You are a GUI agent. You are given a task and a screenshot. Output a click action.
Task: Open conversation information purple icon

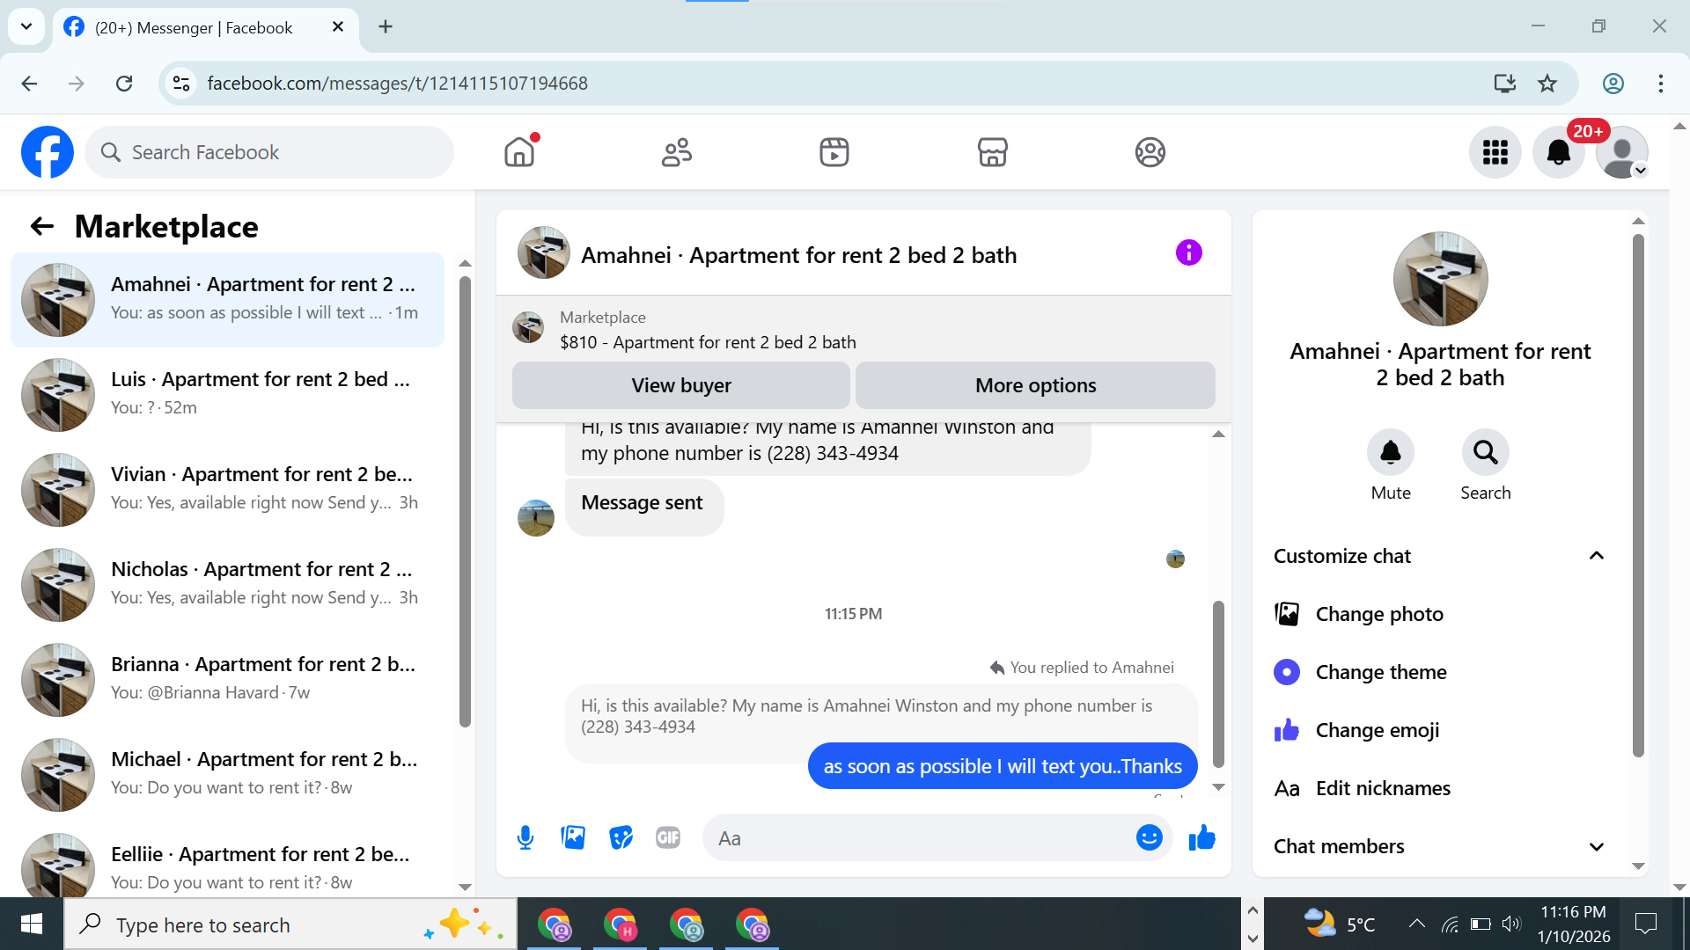point(1188,253)
